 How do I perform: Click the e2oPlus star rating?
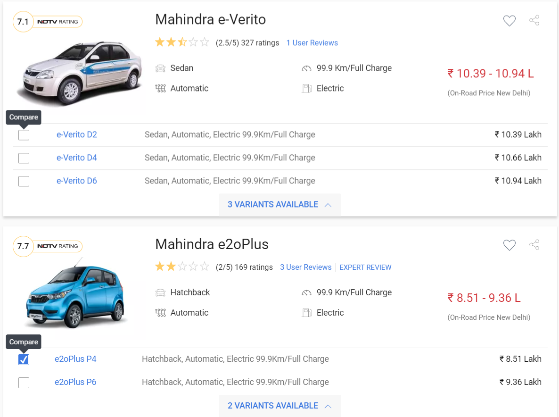182,267
